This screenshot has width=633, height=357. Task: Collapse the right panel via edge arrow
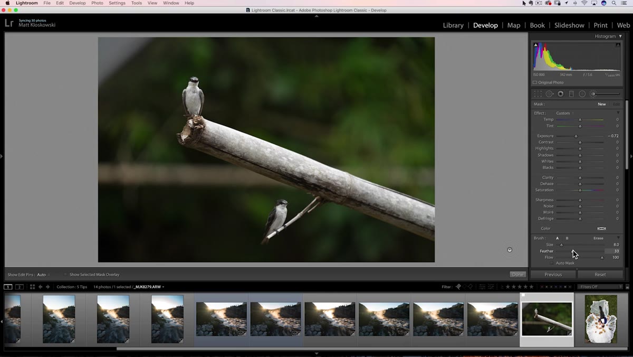[x=631, y=156]
